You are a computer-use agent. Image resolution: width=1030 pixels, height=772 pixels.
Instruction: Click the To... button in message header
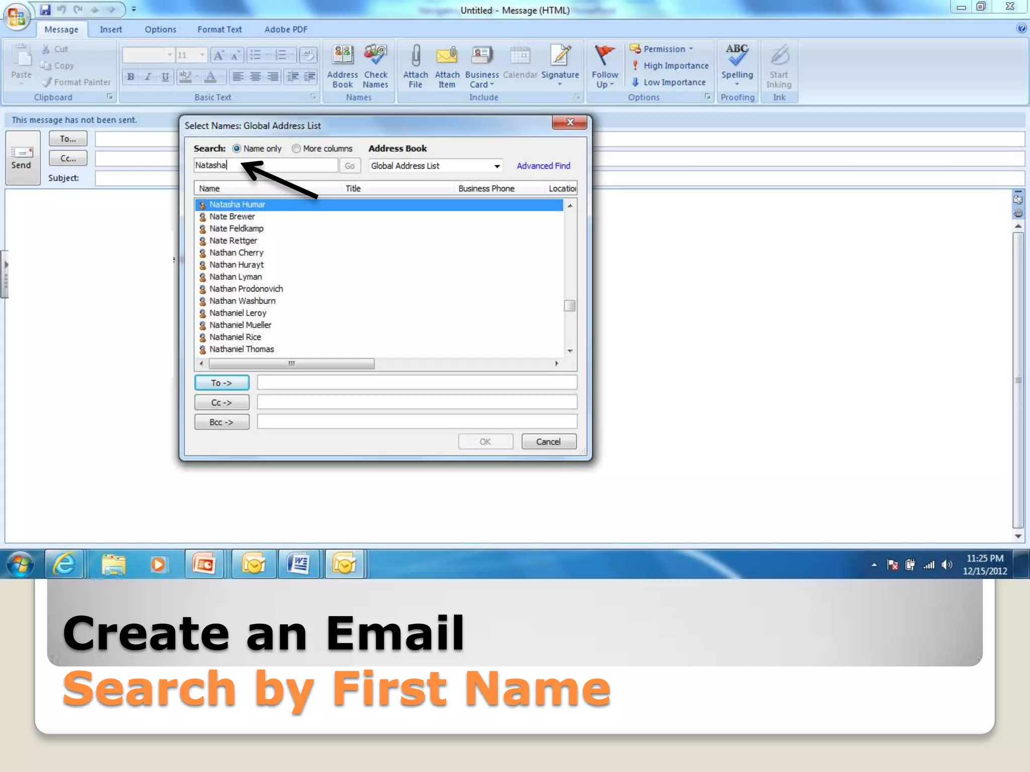pos(68,139)
